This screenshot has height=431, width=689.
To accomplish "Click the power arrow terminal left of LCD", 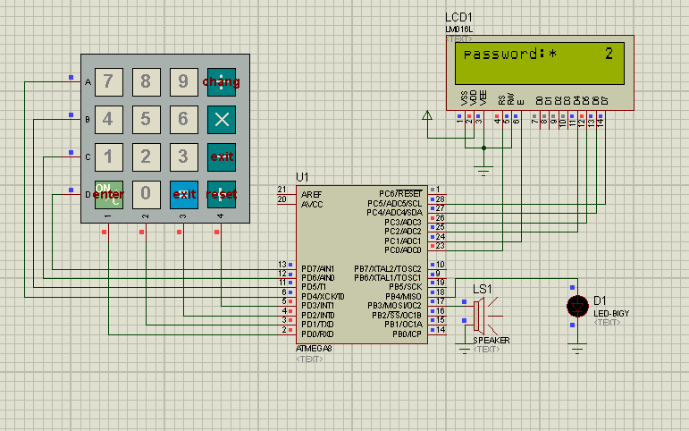I will [427, 116].
